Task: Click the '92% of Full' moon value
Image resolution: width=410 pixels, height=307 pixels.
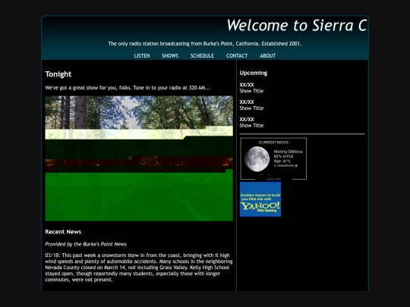Action: [283, 156]
